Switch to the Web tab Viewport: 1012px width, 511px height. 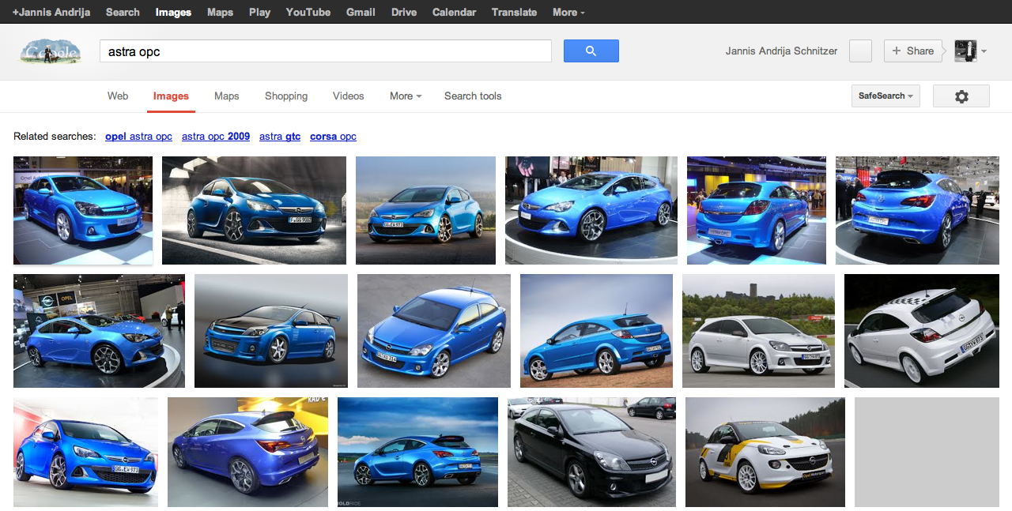point(118,96)
